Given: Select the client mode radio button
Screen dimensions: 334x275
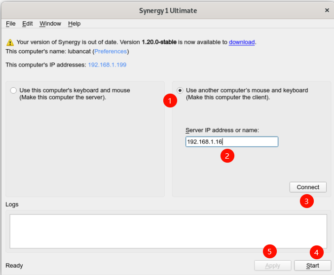Looking at the screenshot, I should point(180,91).
